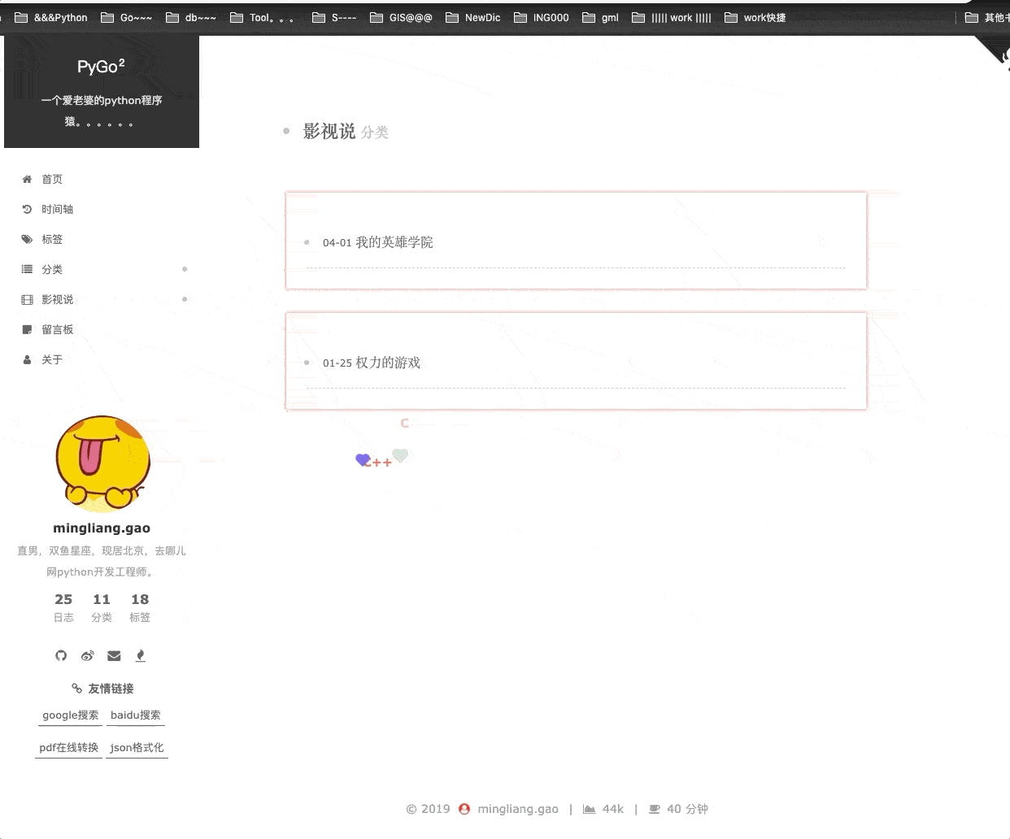Go to 分类 categories menu item
Screen dimensions: 1010x839
[x=52, y=269]
